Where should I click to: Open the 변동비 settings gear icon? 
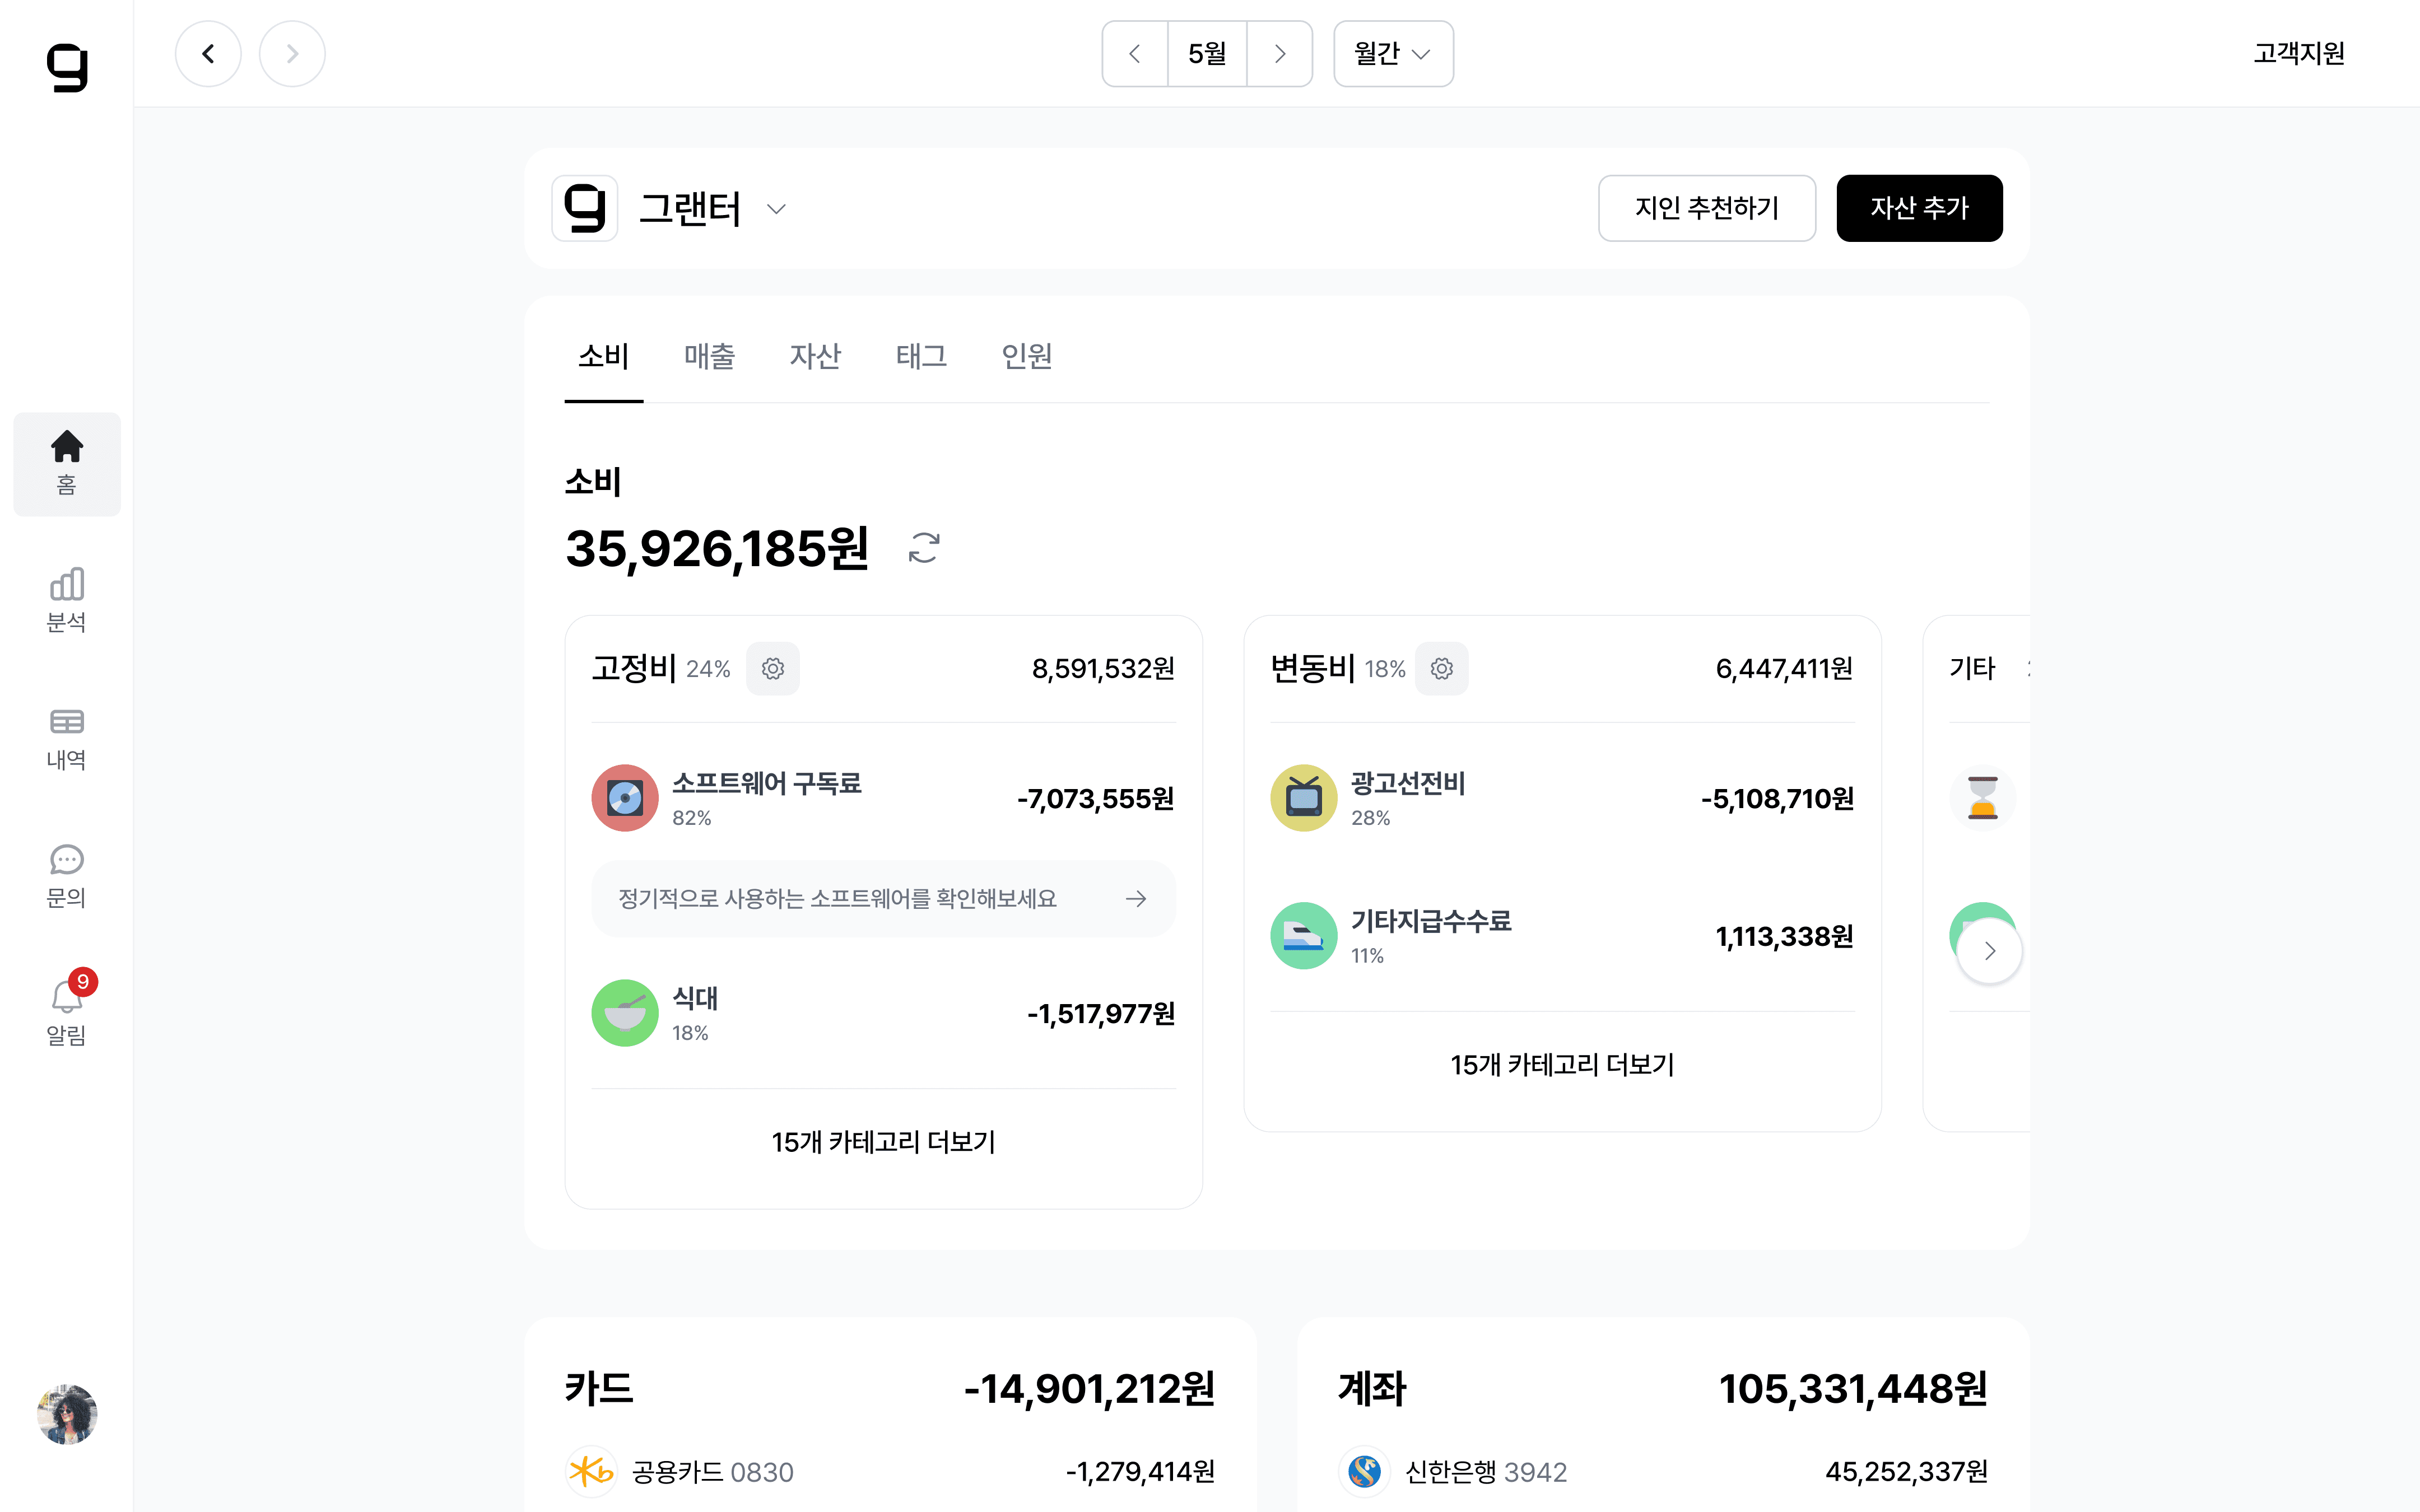pyautogui.click(x=1441, y=668)
